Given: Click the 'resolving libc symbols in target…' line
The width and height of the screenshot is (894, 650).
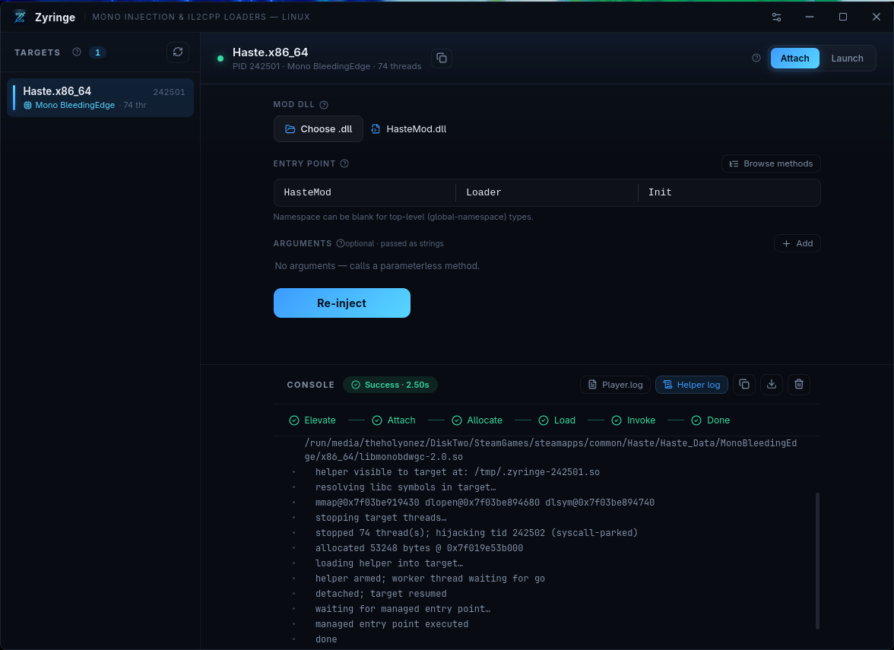Looking at the screenshot, I should 405,487.
